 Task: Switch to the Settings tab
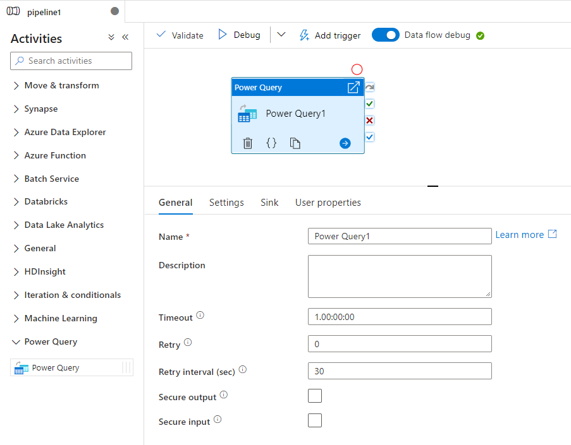(226, 203)
